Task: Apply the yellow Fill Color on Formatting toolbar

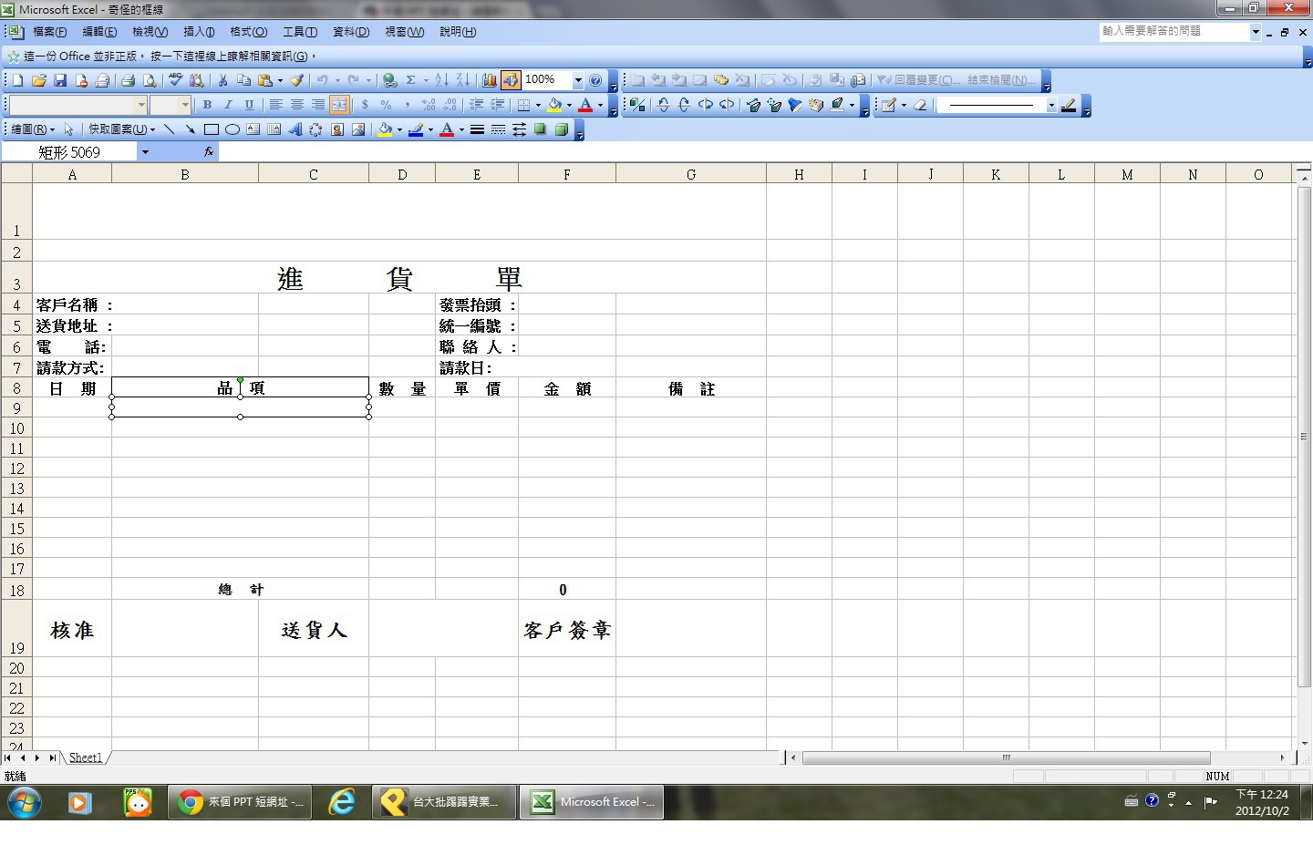Action: pos(554,105)
